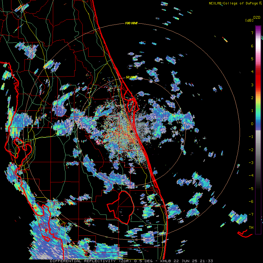Click the 50 NMI range ring label

(x=131, y=77)
